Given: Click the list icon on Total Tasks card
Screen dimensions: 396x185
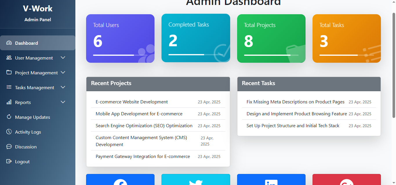Looking at the screenshot, I should point(372,53).
